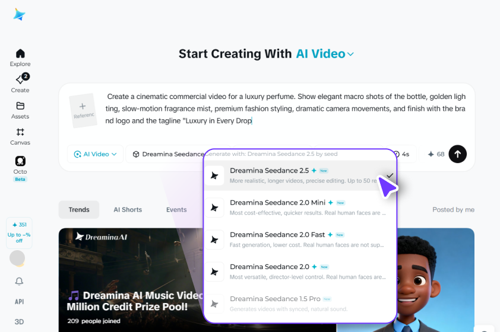Click the 'Generate with: Dreamina Seedance 2.5' header

point(271,154)
